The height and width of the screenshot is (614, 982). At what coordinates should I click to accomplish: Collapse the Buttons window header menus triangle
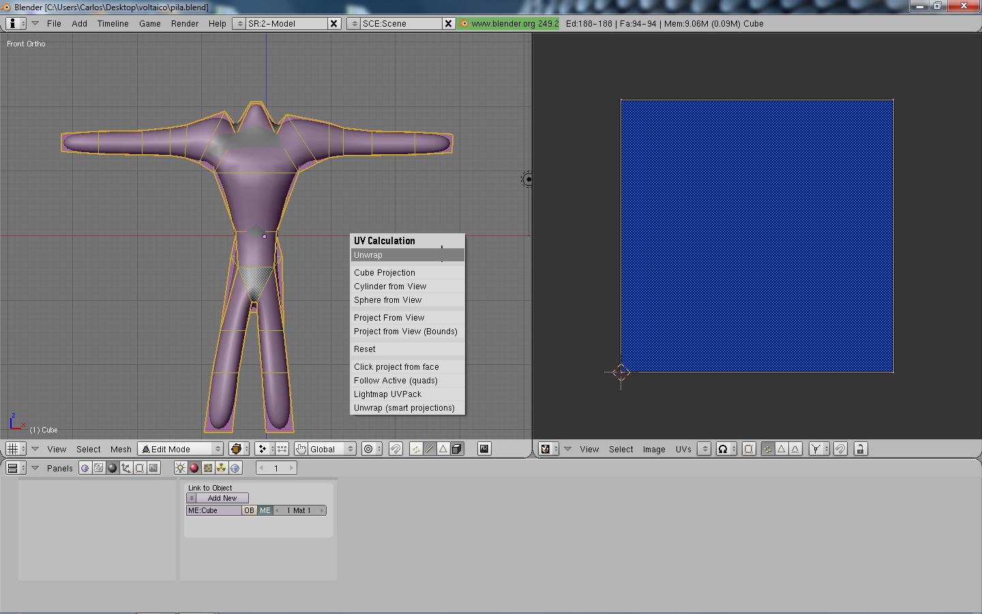(35, 468)
